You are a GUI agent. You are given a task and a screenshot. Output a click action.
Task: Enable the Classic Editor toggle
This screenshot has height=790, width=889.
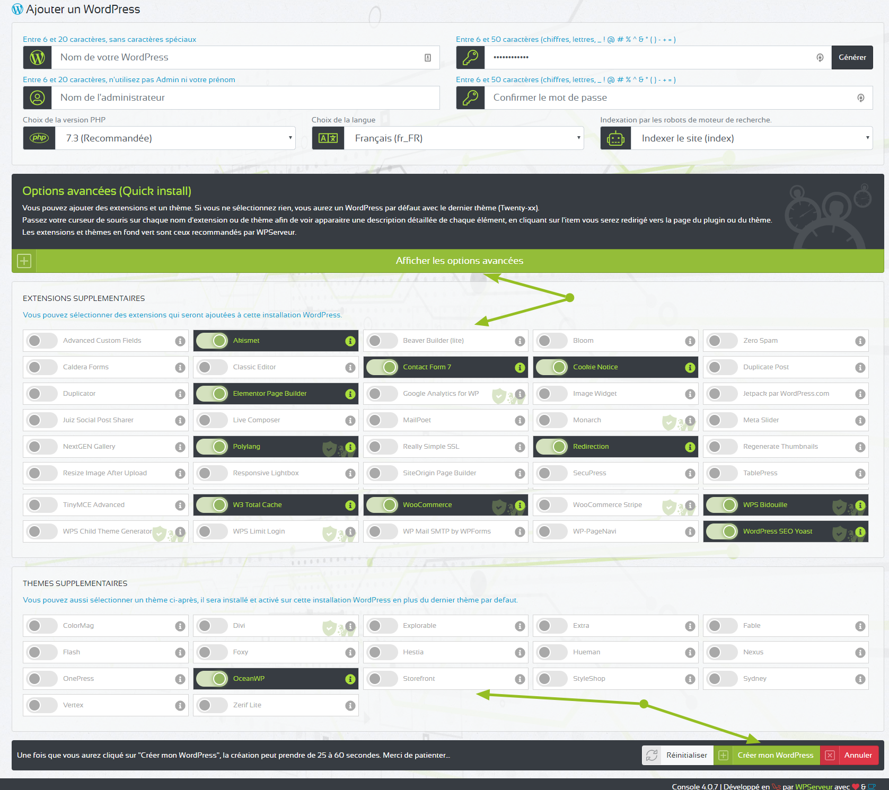coord(212,367)
